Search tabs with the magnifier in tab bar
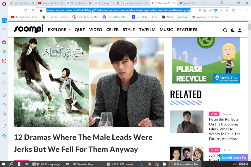Screen dimensions: 251x167 (x=222, y=3)
